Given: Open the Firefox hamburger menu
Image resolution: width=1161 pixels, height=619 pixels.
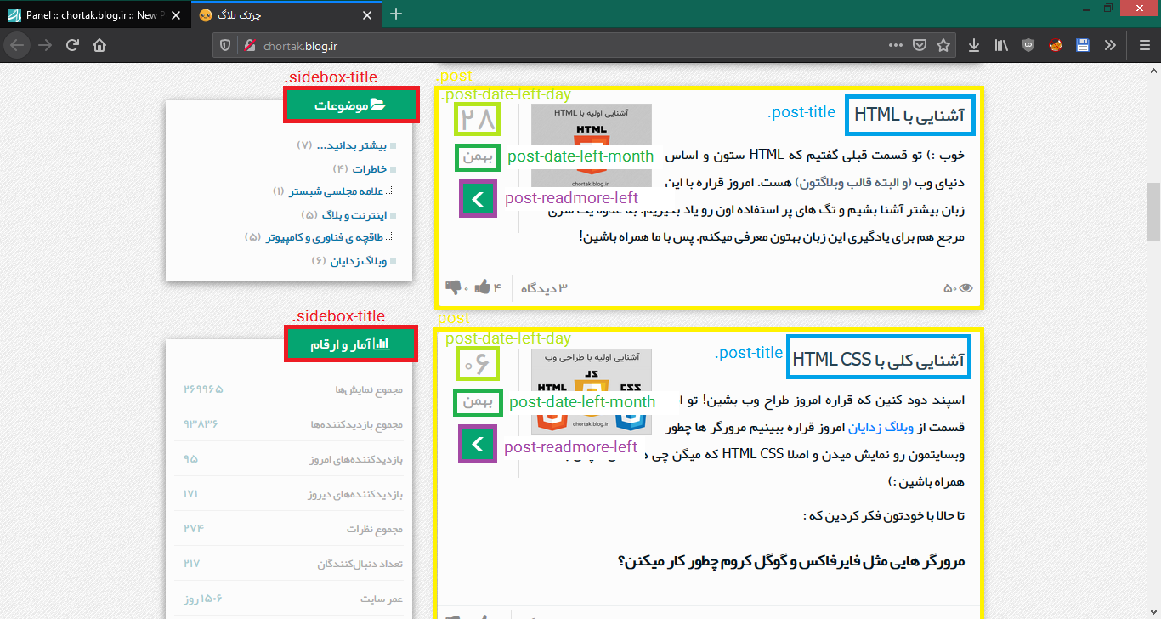Looking at the screenshot, I should 1144,45.
